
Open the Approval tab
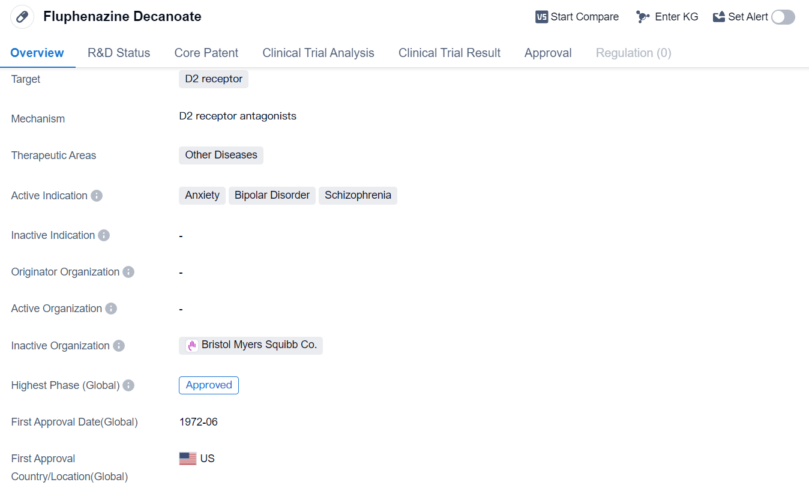(547, 53)
